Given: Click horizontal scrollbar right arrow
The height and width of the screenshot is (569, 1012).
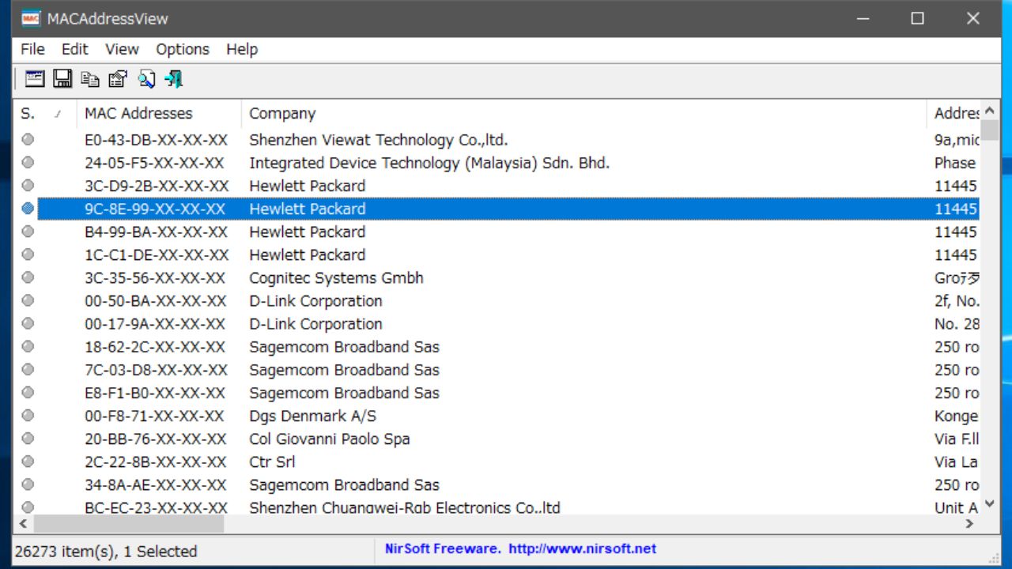Looking at the screenshot, I should (971, 523).
